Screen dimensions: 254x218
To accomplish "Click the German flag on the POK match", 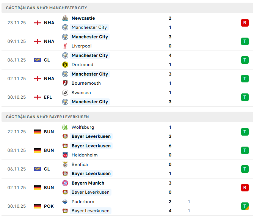I will click(38, 206).
